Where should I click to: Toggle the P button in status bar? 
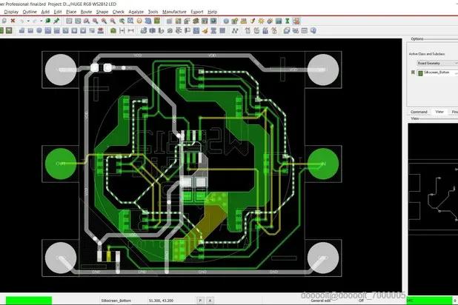click(x=200, y=300)
